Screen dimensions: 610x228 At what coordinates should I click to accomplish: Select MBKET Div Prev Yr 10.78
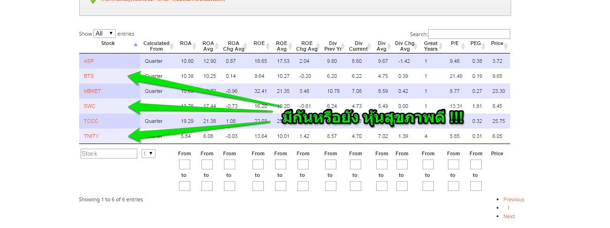pos(333,91)
